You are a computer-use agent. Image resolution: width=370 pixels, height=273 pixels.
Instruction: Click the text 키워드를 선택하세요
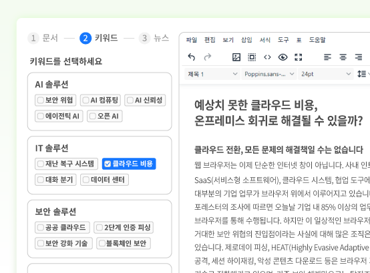click(x=66, y=61)
